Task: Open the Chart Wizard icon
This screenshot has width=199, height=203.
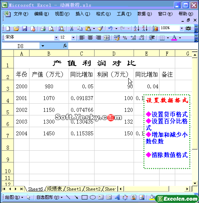Action: [155, 28]
